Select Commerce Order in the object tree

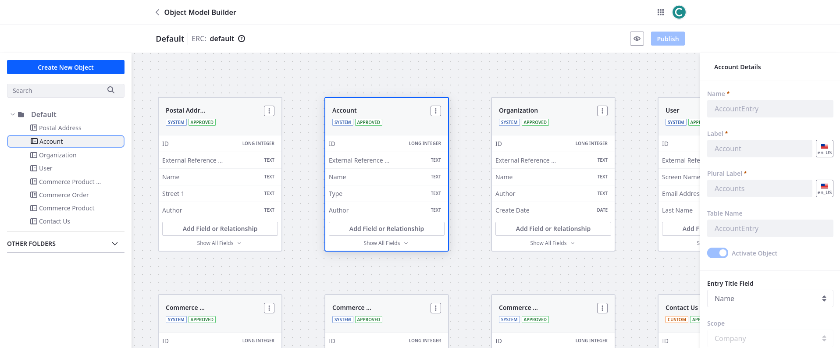(x=64, y=195)
